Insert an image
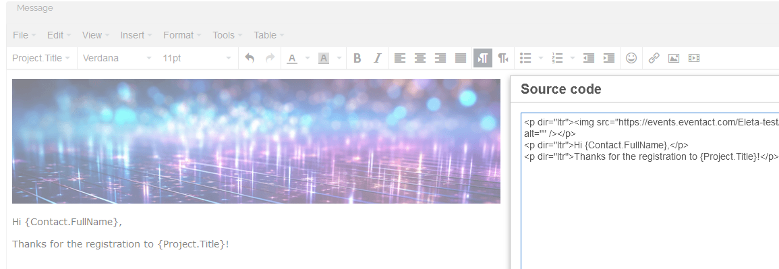This screenshot has width=779, height=269. (x=674, y=58)
